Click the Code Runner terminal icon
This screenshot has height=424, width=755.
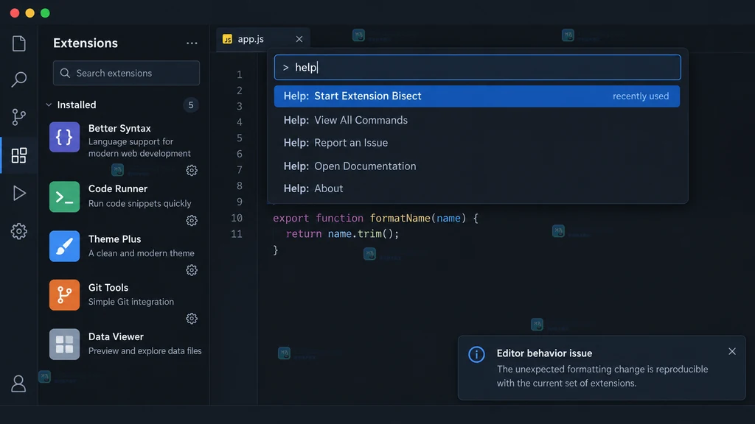pos(65,197)
